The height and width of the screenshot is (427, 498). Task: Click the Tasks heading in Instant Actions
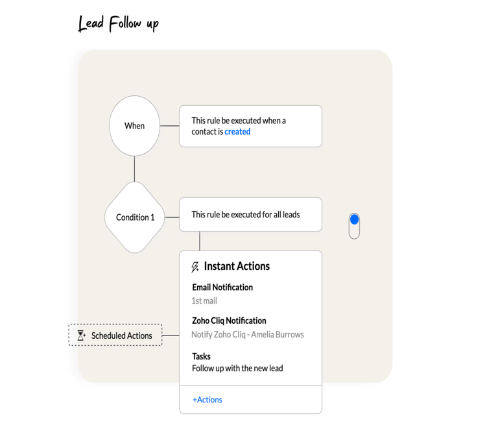[201, 356]
